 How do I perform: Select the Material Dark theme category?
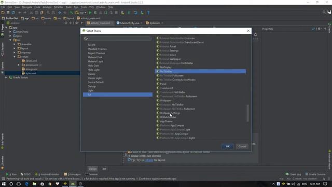click(x=95, y=57)
